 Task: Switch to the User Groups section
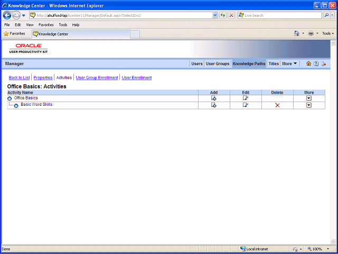pyautogui.click(x=218, y=63)
